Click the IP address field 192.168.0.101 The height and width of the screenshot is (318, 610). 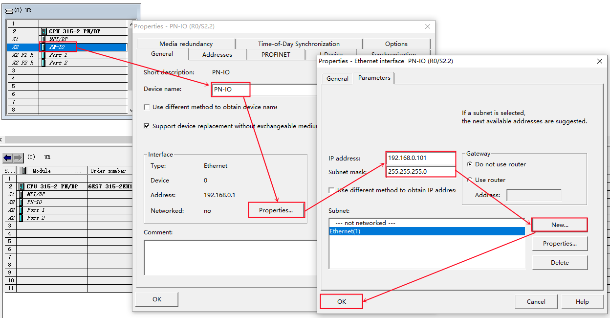(420, 159)
